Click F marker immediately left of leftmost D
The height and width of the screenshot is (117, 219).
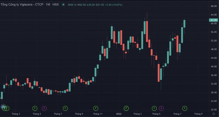[35, 108]
